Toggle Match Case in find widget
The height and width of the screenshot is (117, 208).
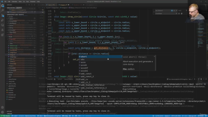(x=172, y=10)
